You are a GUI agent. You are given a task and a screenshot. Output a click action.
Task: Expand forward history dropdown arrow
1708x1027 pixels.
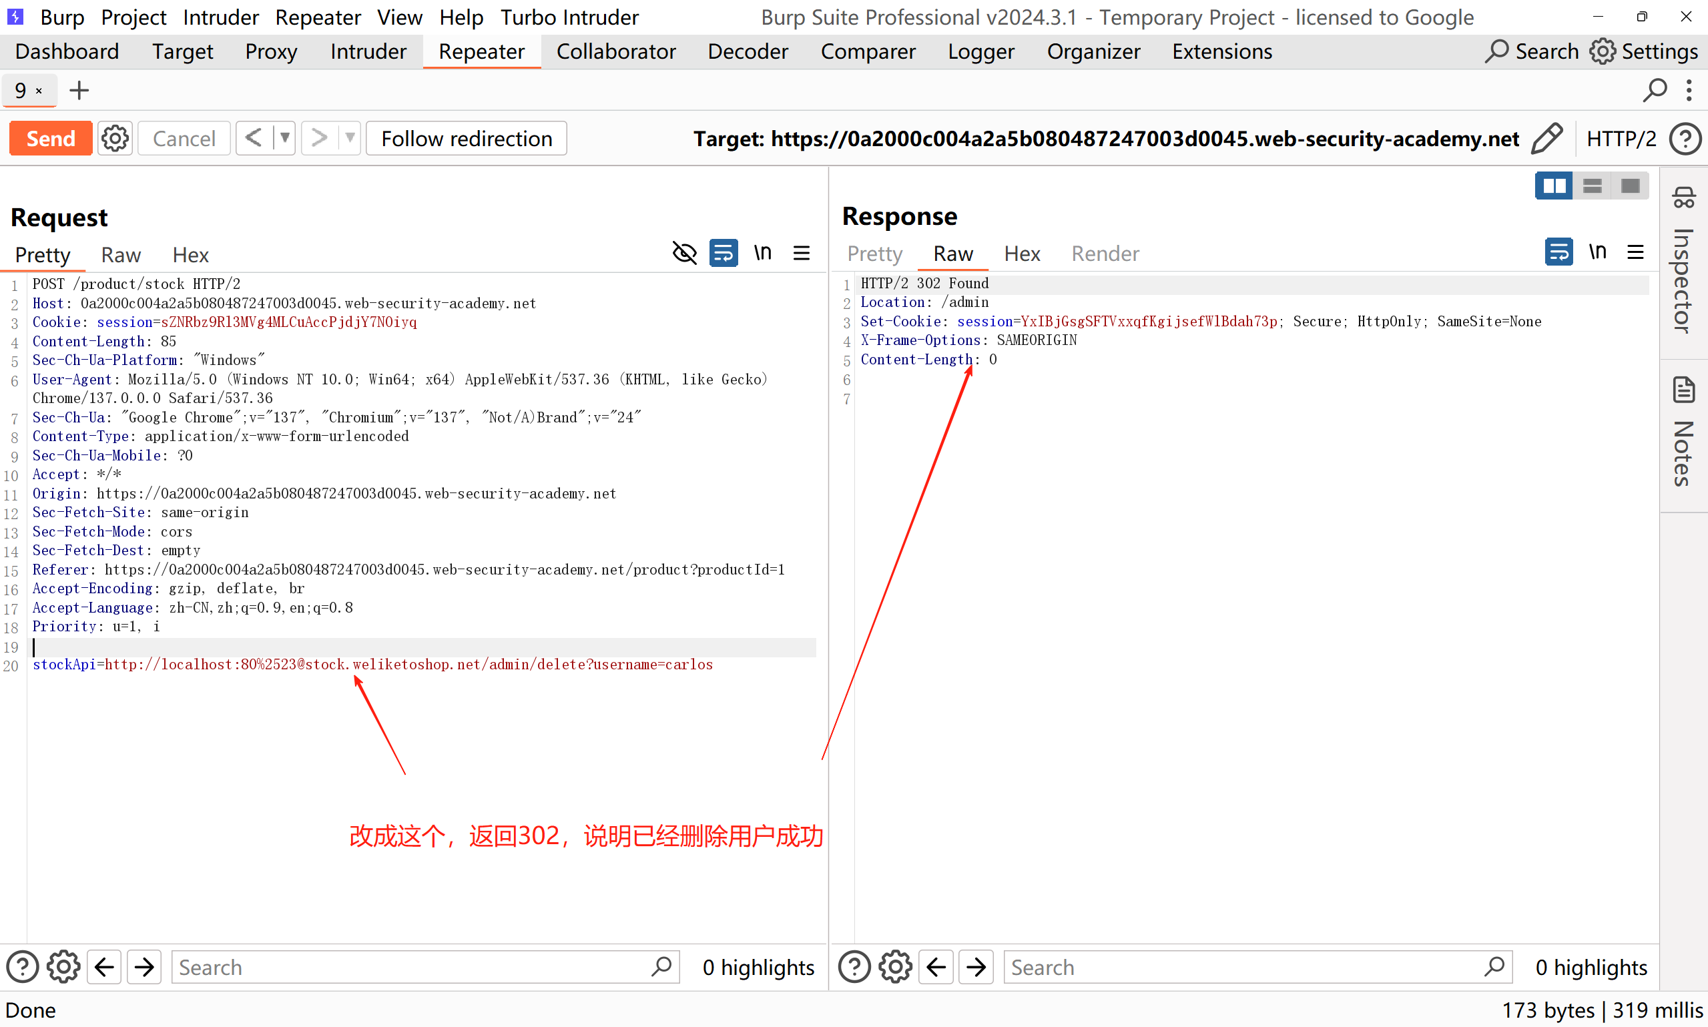coord(350,138)
